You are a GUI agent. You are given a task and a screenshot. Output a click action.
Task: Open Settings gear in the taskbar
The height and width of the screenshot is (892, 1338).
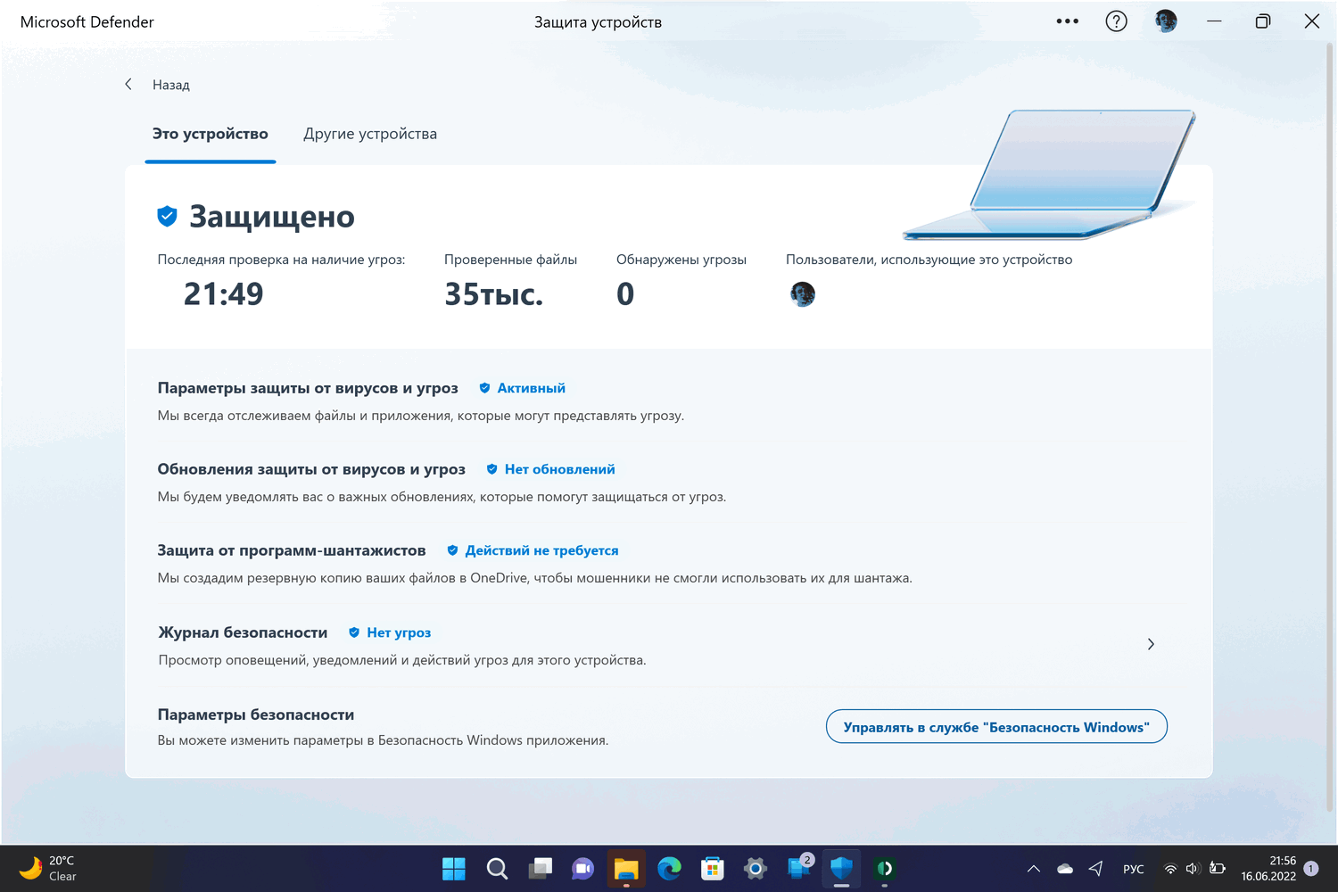pos(756,869)
